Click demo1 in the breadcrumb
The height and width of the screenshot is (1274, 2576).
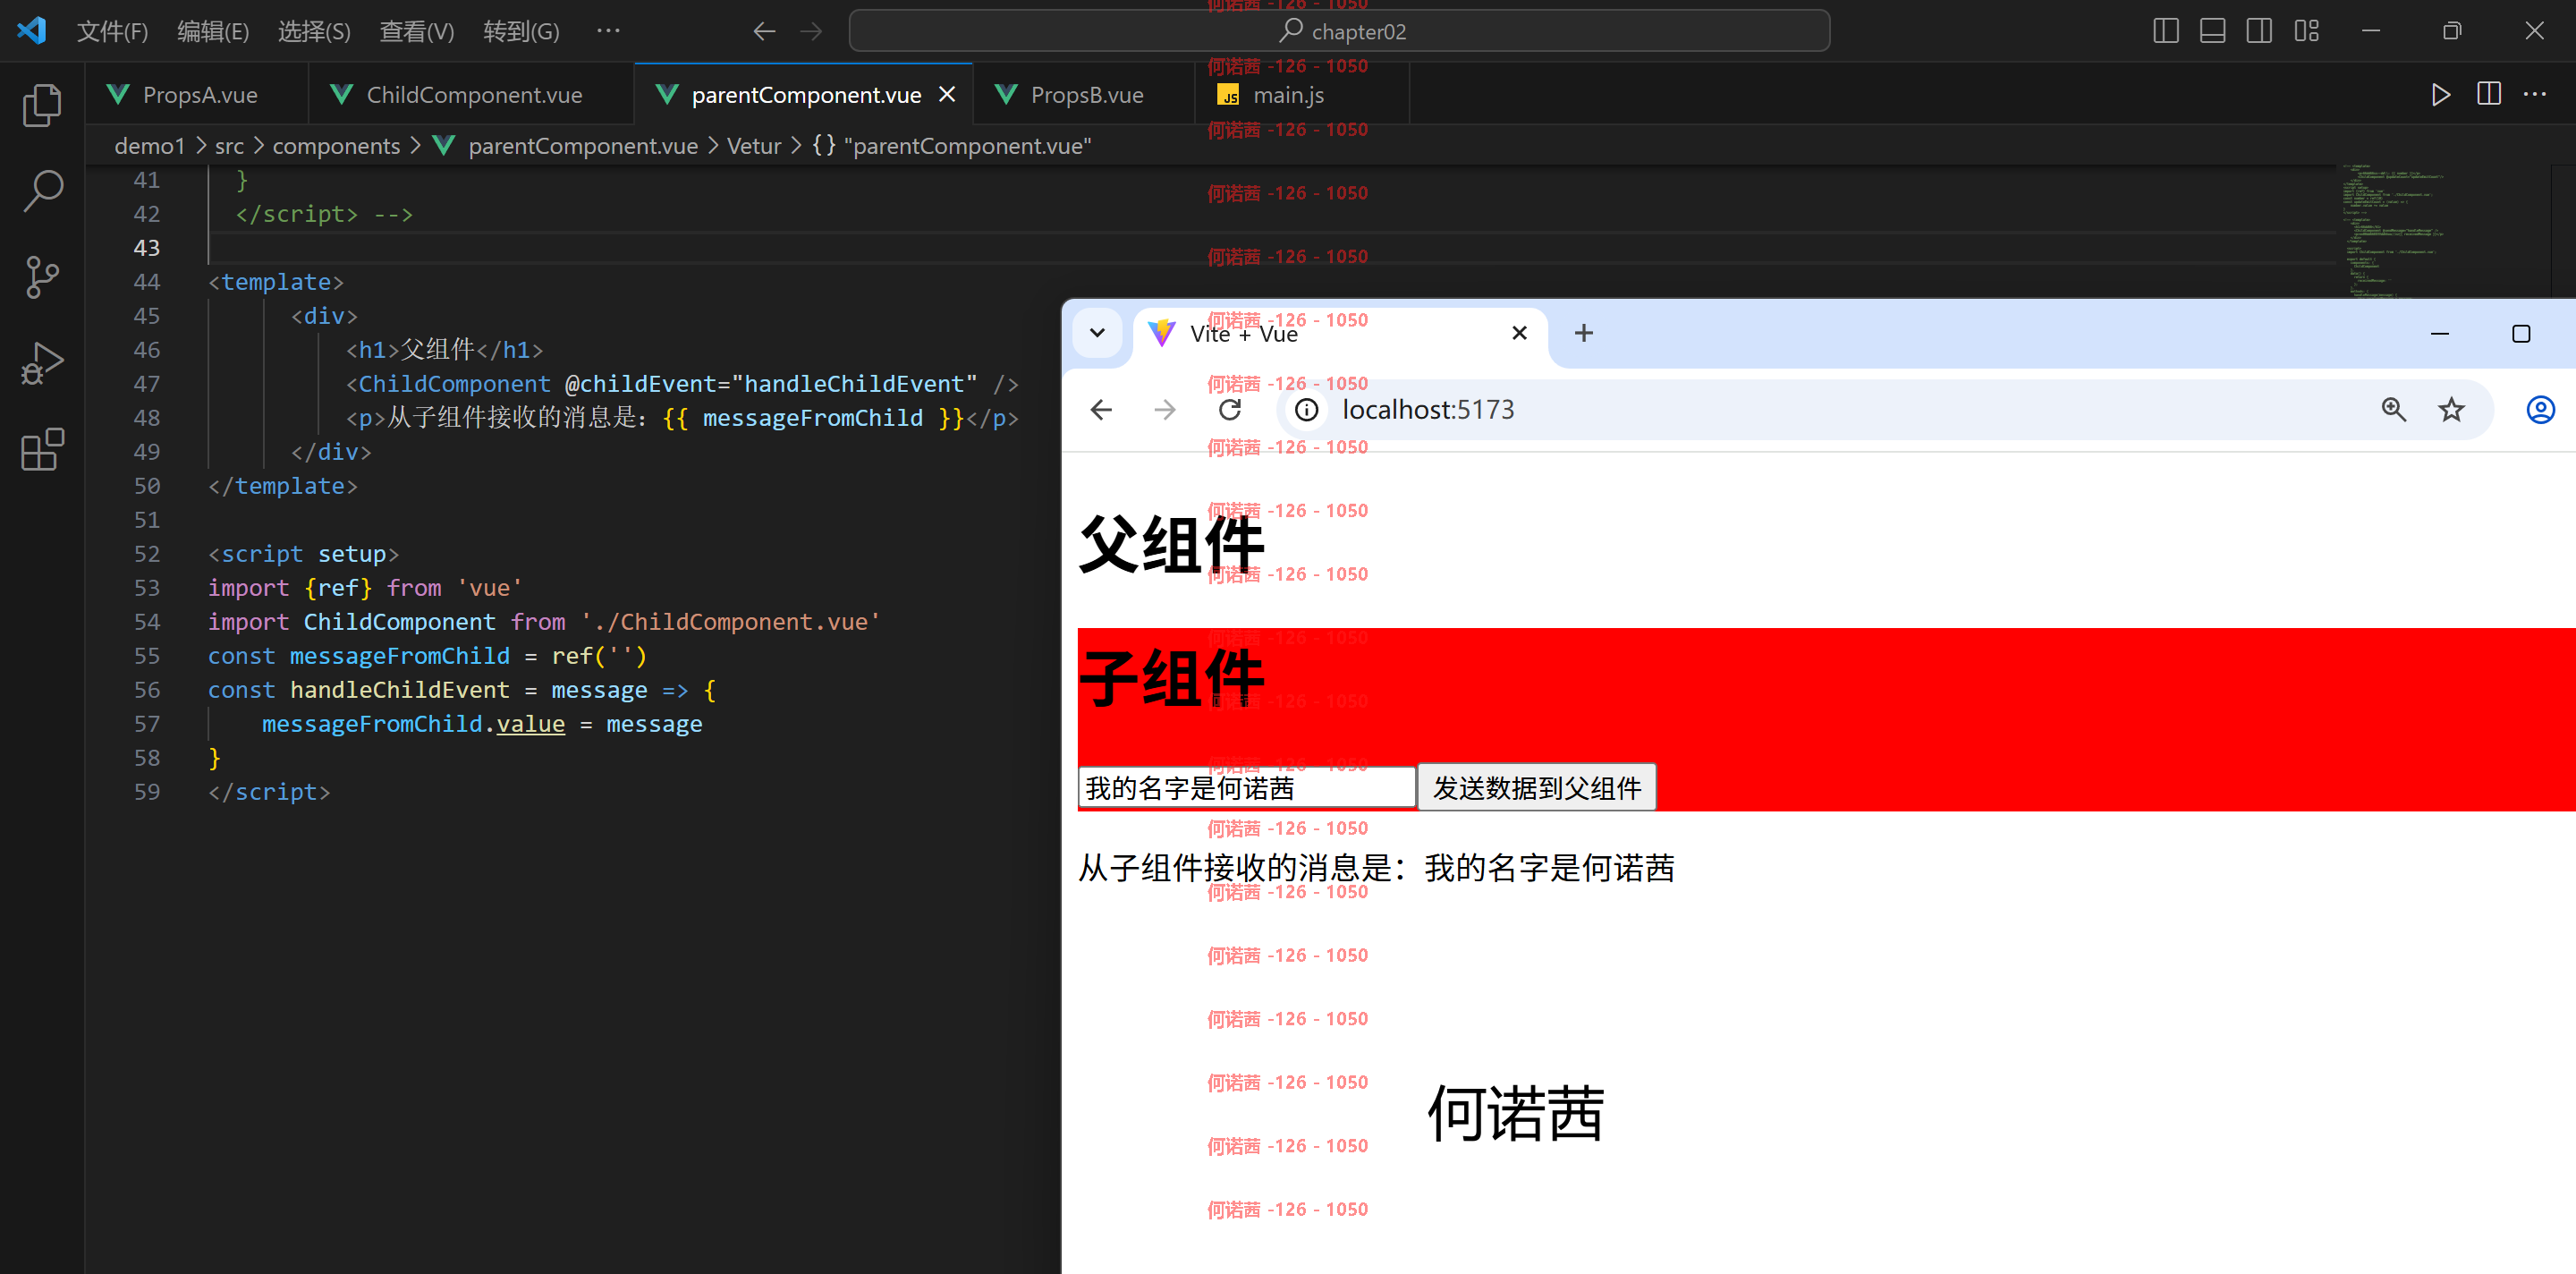[150, 146]
